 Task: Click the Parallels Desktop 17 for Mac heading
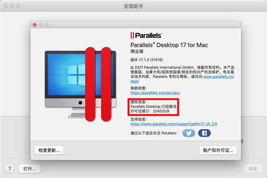[x=169, y=45]
